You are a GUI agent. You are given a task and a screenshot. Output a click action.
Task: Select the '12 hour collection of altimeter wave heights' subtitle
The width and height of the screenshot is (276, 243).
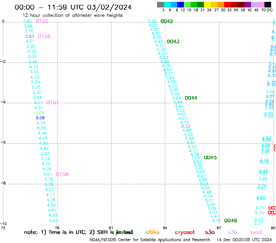pyautogui.click(x=73, y=15)
